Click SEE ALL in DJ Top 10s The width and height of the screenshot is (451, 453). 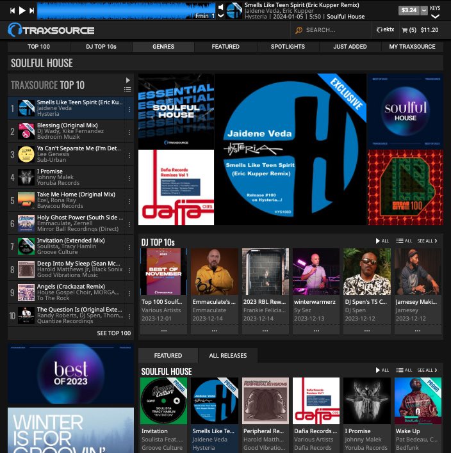coord(427,241)
